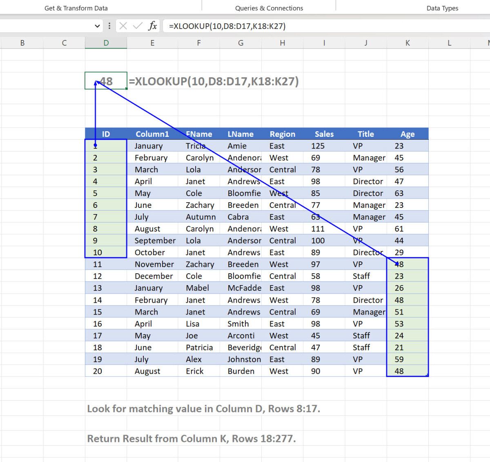Click the Cancel (X) icon beside the formula bar

(123, 26)
